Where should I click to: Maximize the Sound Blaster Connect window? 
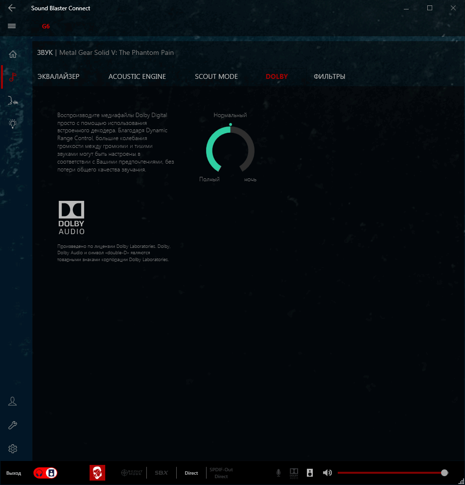tap(430, 8)
